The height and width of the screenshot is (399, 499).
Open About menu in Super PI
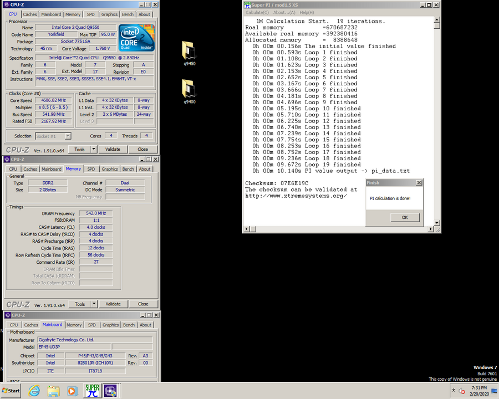[284, 12]
